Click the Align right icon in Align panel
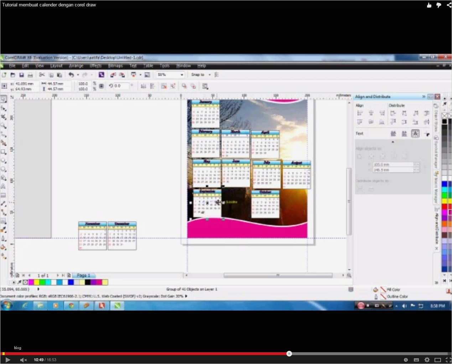The image size is (452, 364). [x=382, y=113]
